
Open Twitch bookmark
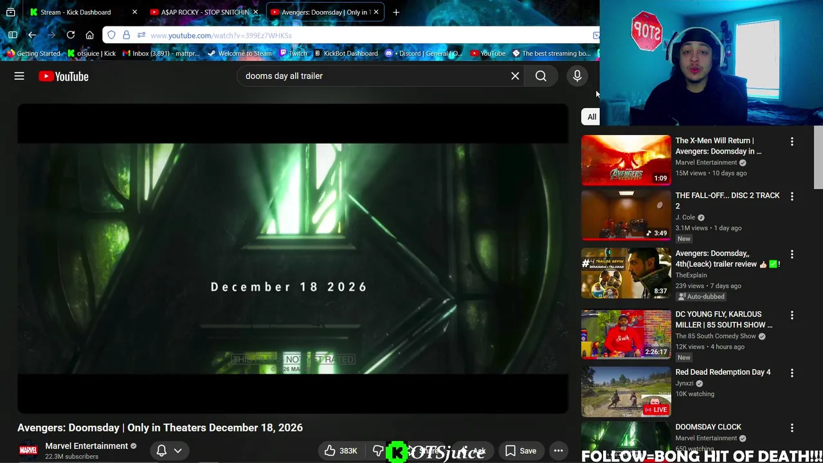tap(293, 53)
